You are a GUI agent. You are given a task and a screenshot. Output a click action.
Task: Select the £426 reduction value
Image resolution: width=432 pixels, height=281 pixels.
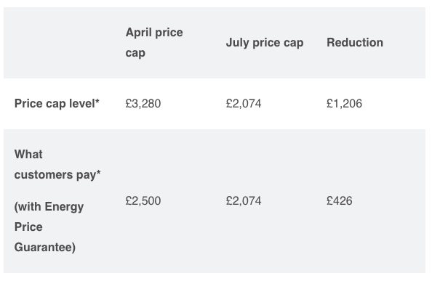[x=340, y=200]
